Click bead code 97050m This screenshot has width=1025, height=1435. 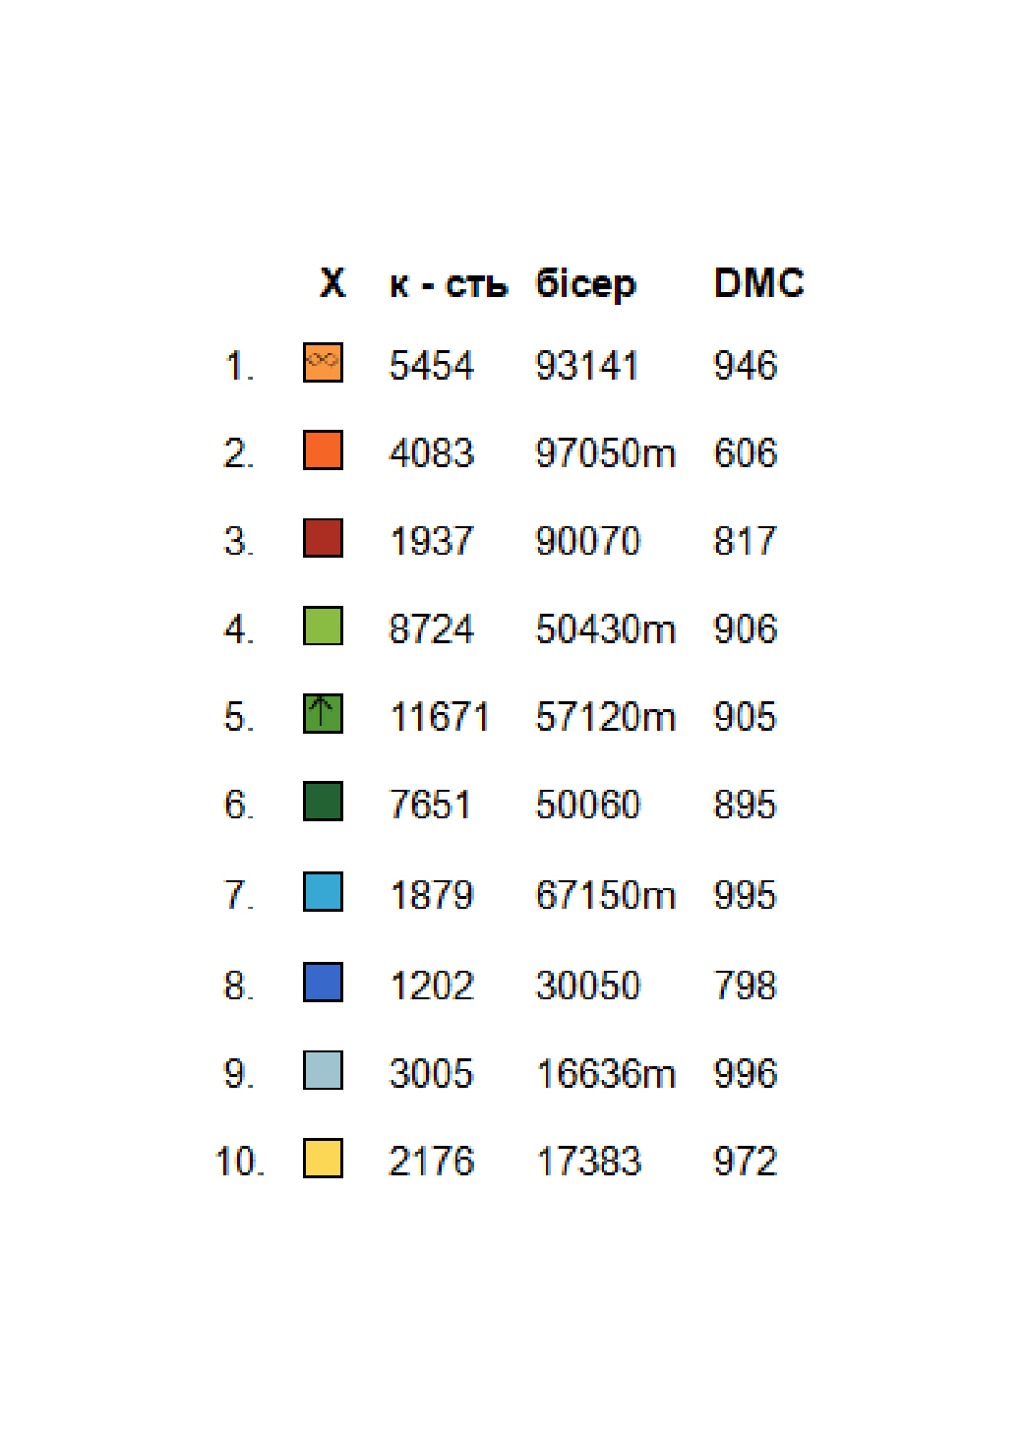coord(606,453)
